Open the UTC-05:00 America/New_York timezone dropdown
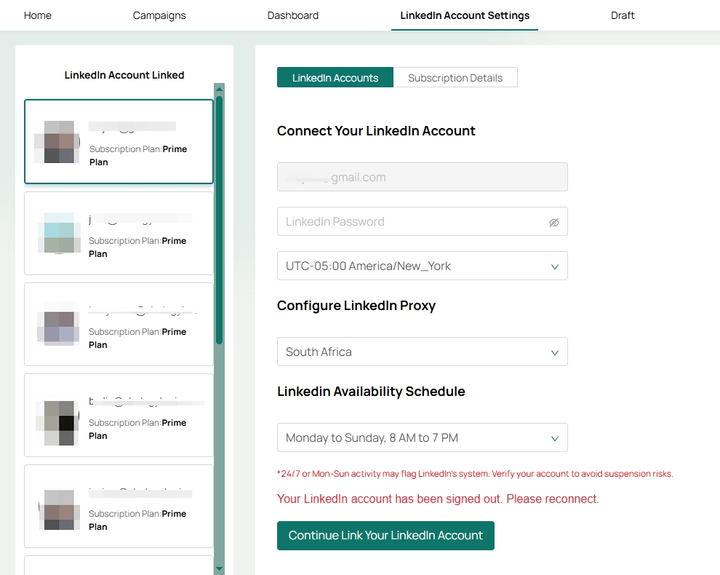This screenshot has height=575, width=720. click(422, 266)
